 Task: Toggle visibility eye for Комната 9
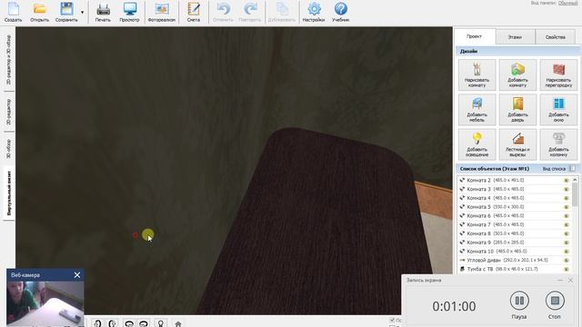(x=567, y=243)
